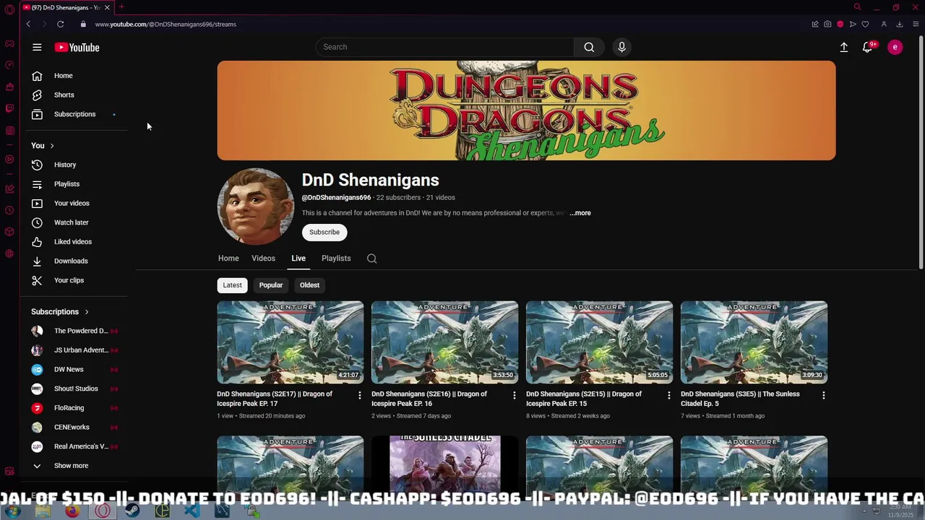Open Subscriptions in the sidebar
This screenshot has width=925, height=520.
(x=74, y=114)
